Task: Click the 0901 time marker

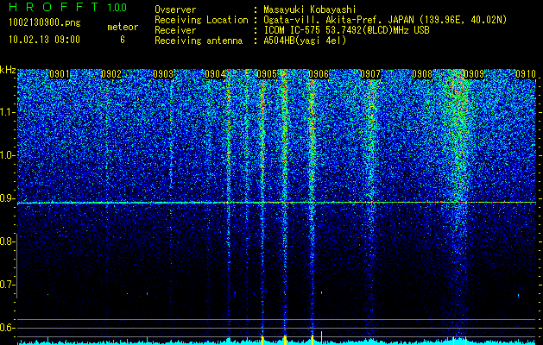Action: click(x=60, y=74)
